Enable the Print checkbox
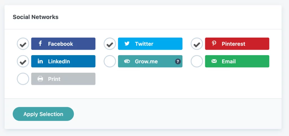Screen dimensions: 289x136 click(x=23, y=79)
